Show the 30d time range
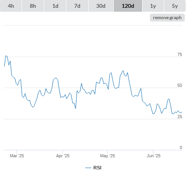 [x=101, y=6]
